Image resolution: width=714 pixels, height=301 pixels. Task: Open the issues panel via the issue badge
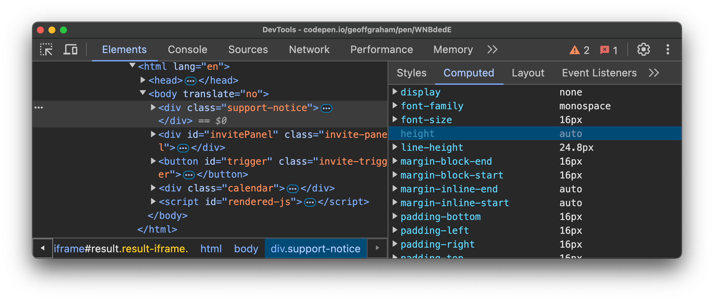(608, 50)
